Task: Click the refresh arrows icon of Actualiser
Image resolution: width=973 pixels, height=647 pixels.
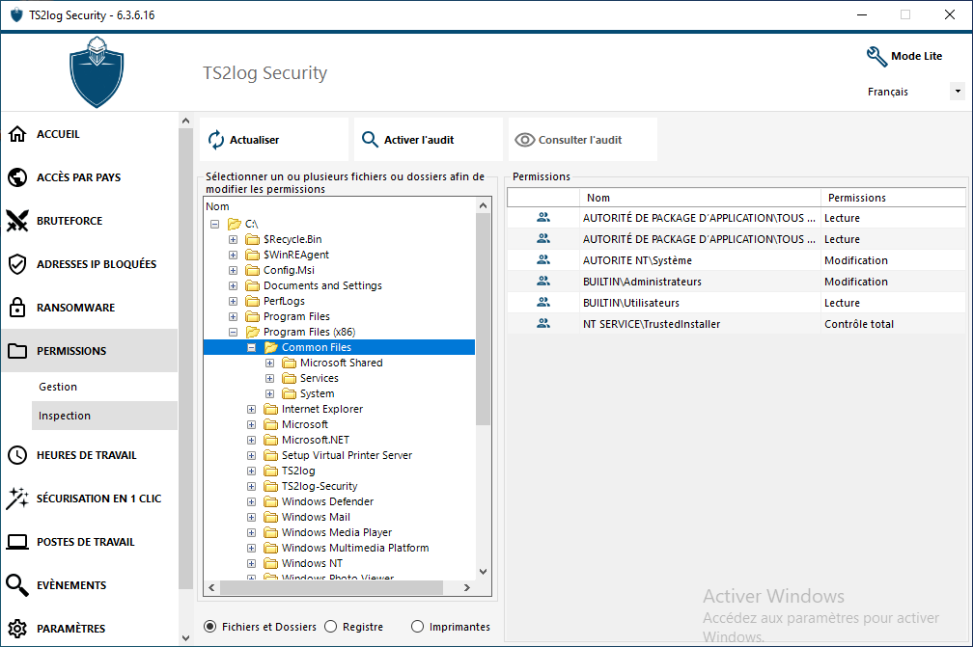Action: tap(216, 140)
